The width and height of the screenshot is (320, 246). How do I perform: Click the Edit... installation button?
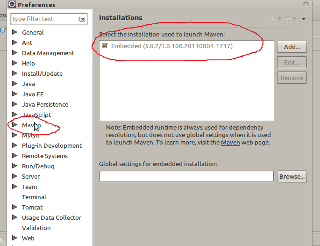point(292,62)
